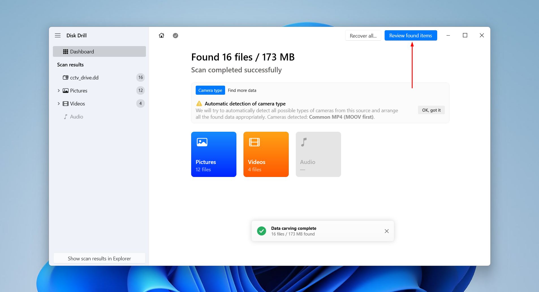This screenshot has width=539, height=292.
Task: Click the grey Audio tile
Action: point(318,154)
